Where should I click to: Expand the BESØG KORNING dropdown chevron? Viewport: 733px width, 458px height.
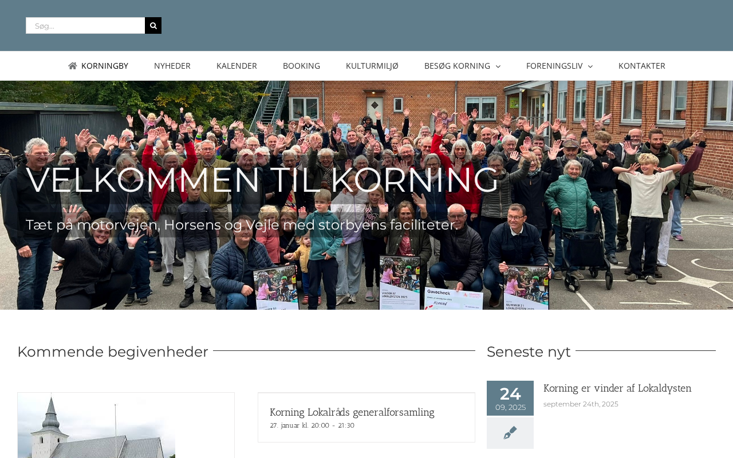[x=498, y=66]
